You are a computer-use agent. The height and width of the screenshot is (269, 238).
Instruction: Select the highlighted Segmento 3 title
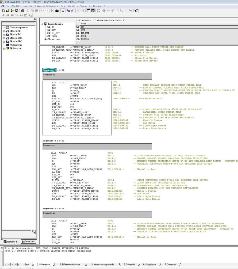coord(49,70)
